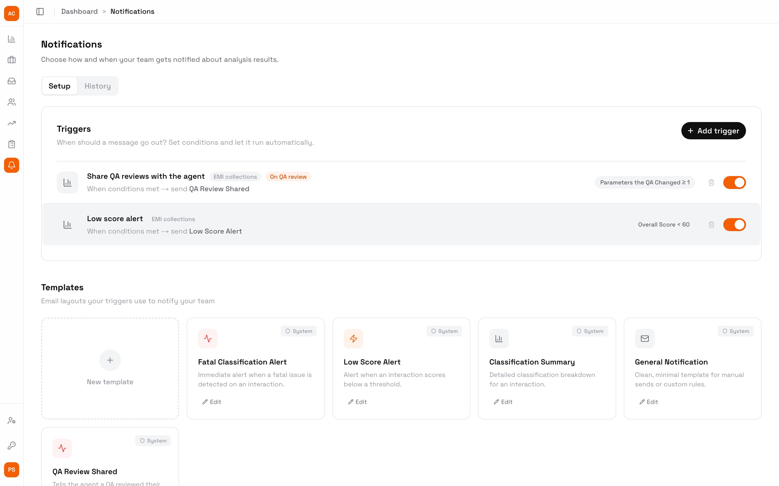Delete the Share QA reviews trigger
The image size is (779, 486).
(711, 183)
